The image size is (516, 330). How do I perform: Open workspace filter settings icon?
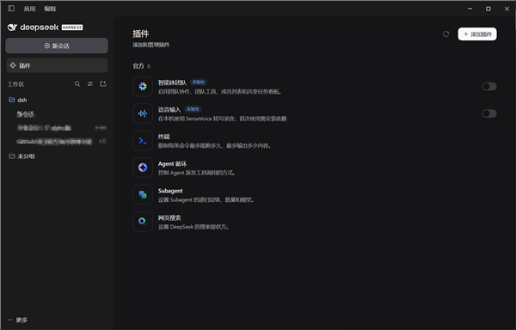click(90, 84)
